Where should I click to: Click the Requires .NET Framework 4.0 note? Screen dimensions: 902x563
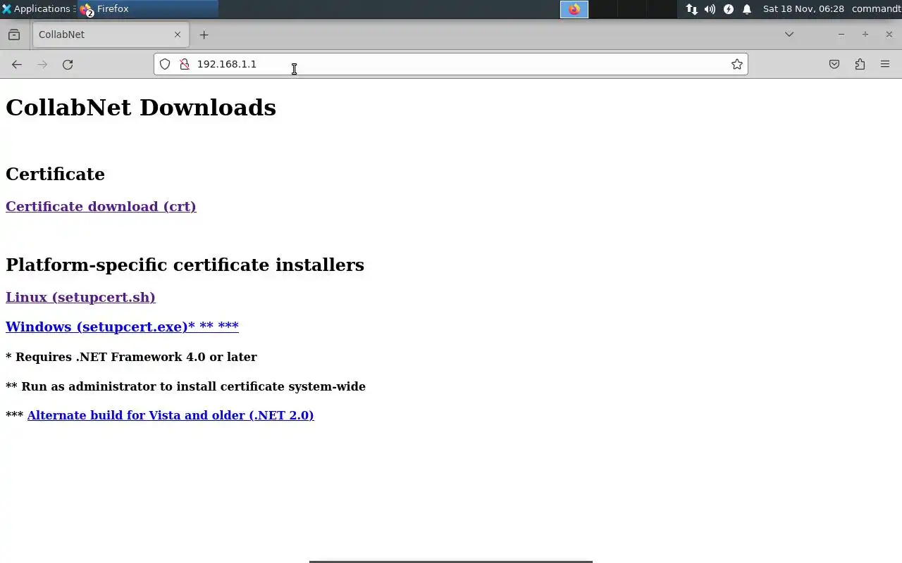[131, 357]
